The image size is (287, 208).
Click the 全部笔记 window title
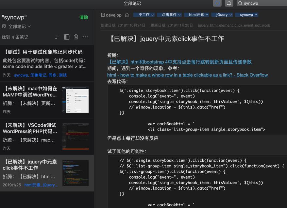132,4
